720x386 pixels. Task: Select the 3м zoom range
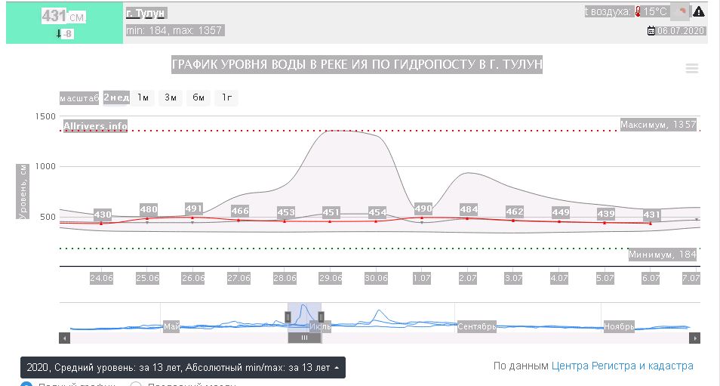coord(171,97)
